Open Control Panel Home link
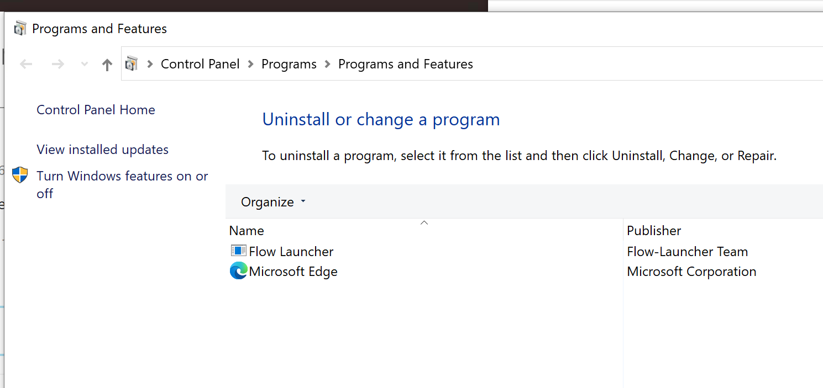This screenshot has width=823, height=388. tap(96, 110)
